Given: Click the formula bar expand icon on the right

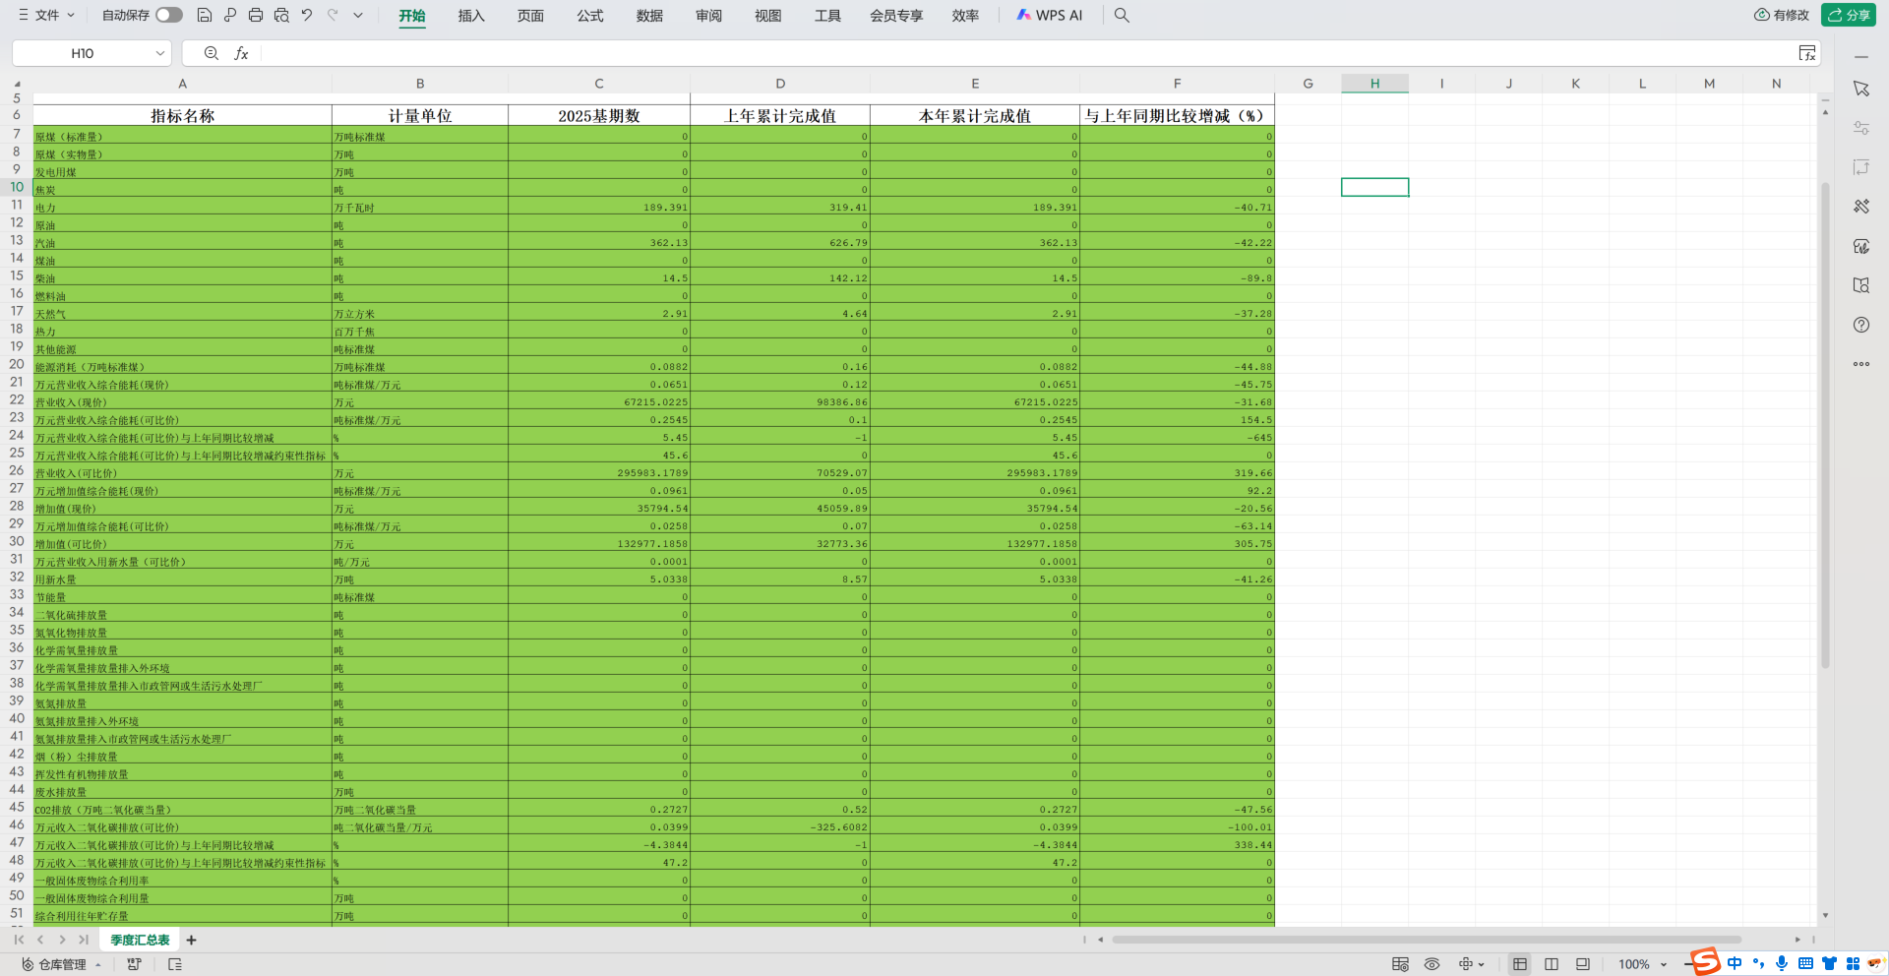Looking at the screenshot, I should [x=1807, y=53].
